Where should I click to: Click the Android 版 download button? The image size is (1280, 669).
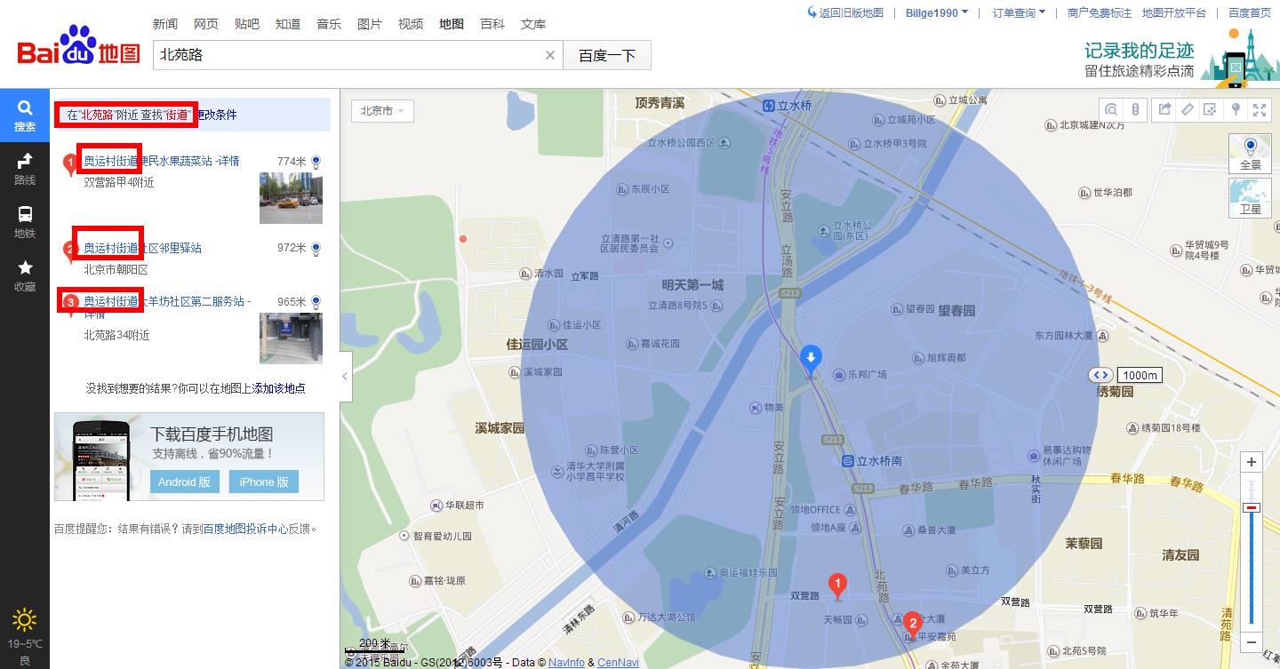(x=185, y=482)
